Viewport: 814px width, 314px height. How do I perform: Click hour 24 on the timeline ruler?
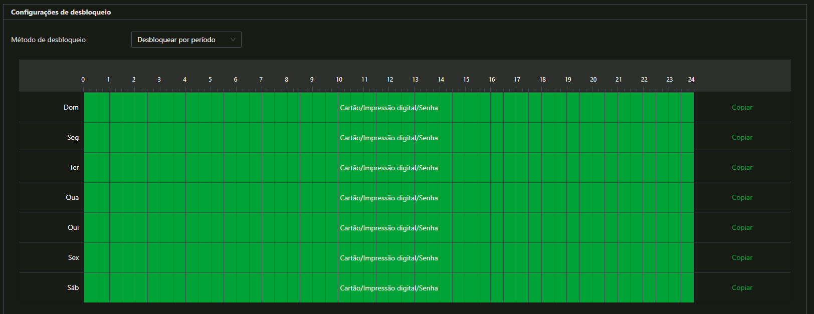(691, 80)
